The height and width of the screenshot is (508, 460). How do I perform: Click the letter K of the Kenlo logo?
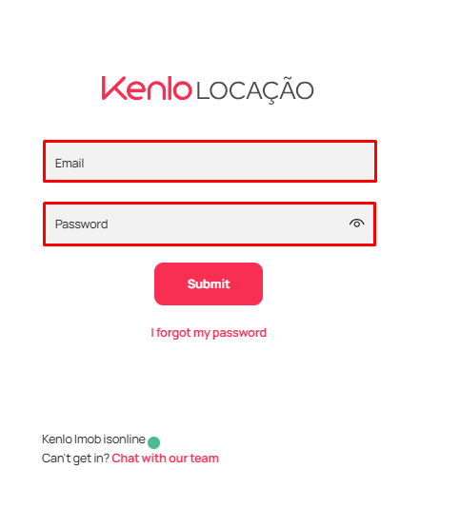tap(114, 88)
